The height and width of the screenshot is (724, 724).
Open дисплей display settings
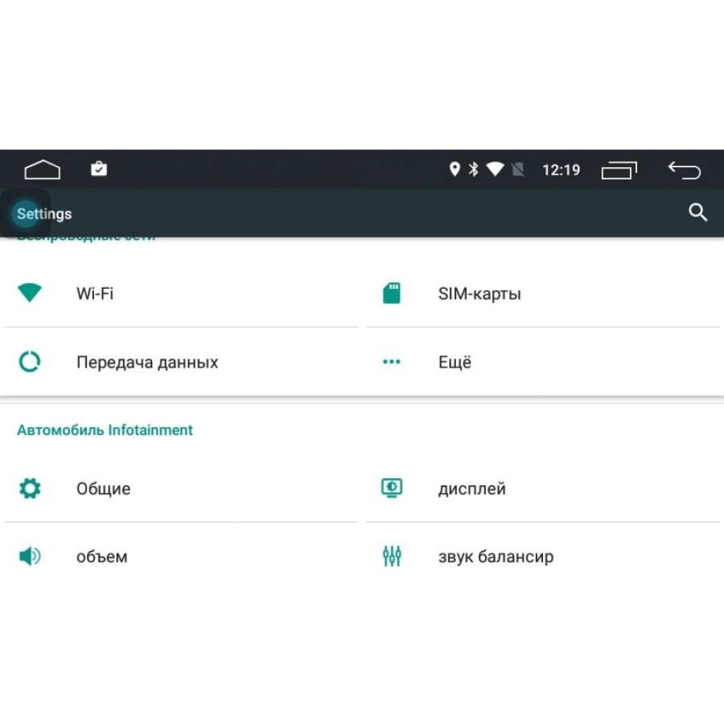543,488
